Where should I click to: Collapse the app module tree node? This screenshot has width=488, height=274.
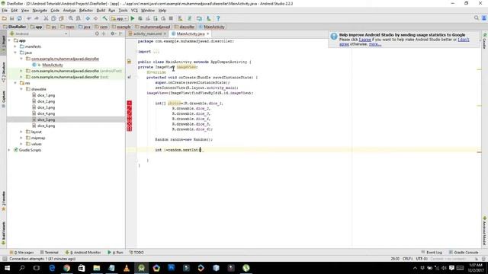(x=9, y=40)
